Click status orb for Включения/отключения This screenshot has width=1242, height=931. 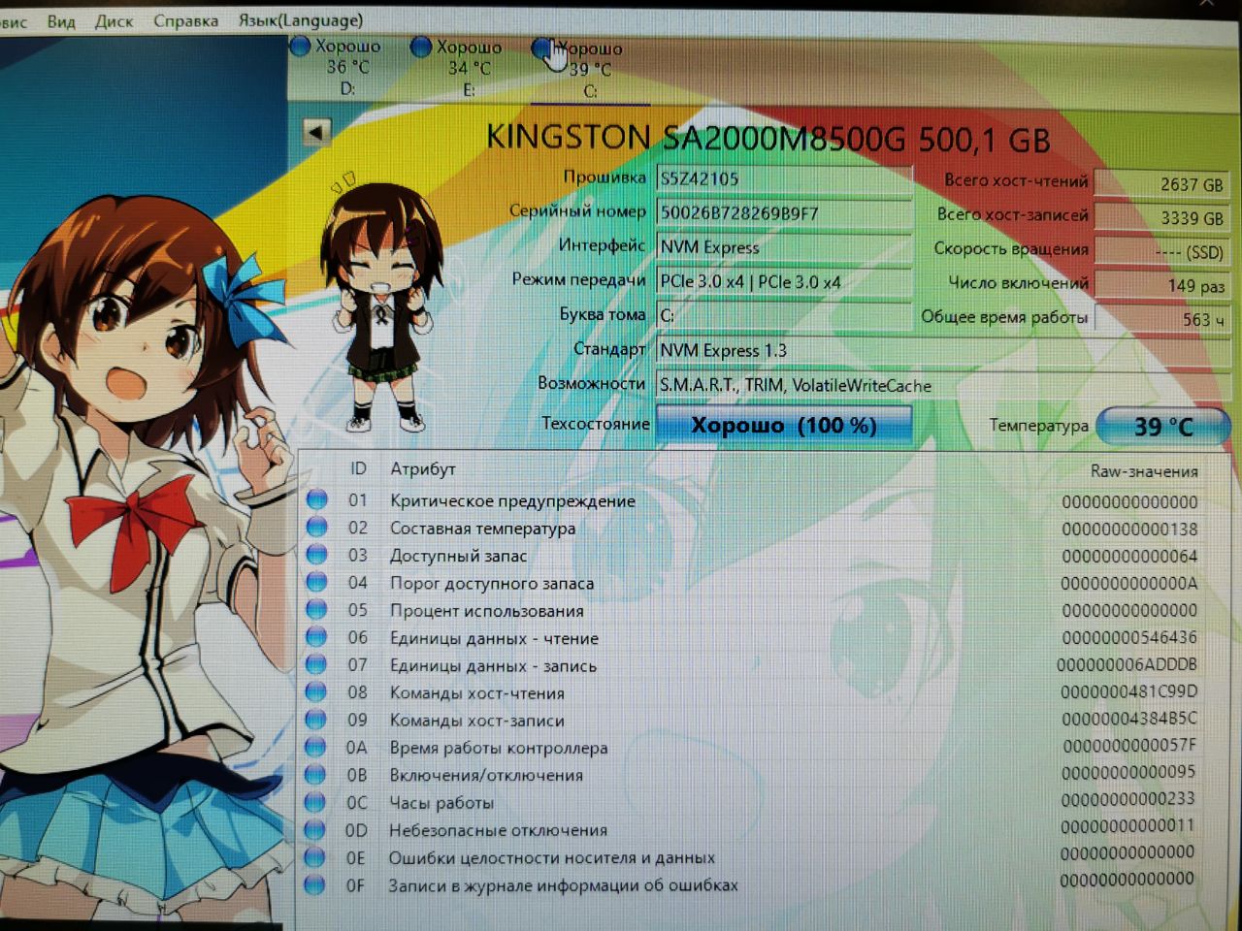[315, 774]
